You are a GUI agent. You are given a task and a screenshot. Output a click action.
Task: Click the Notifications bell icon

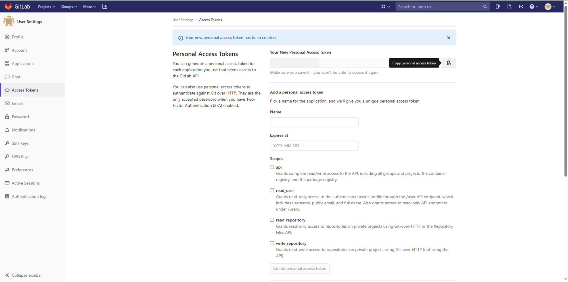click(7, 130)
